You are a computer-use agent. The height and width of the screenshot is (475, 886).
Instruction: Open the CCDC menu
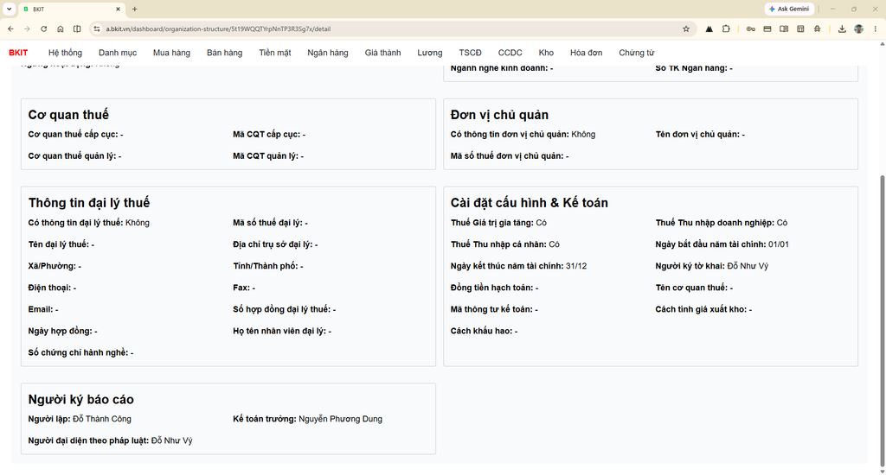click(510, 53)
